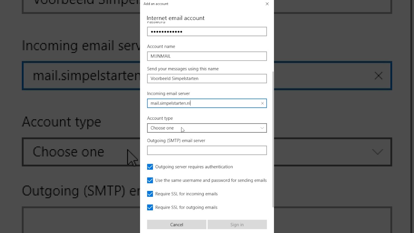
Task: Click the Sign in button
Action: (237, 225)
